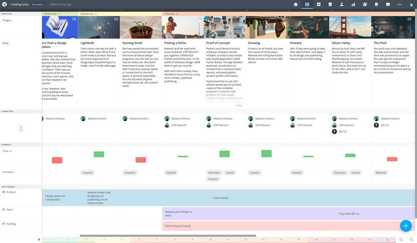The image size is (417, 243).
Task: Open the outline rows view icon
Action: coord(330,4)
